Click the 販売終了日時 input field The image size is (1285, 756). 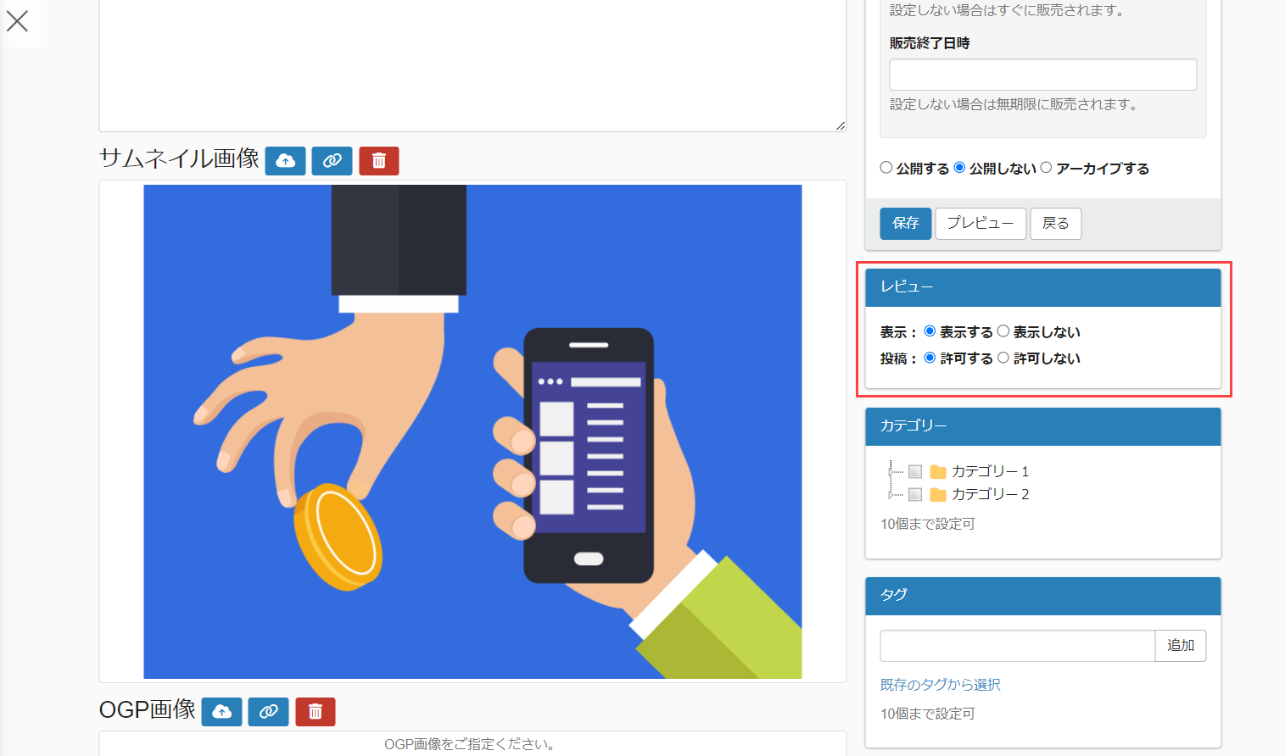click(1042, 75)
